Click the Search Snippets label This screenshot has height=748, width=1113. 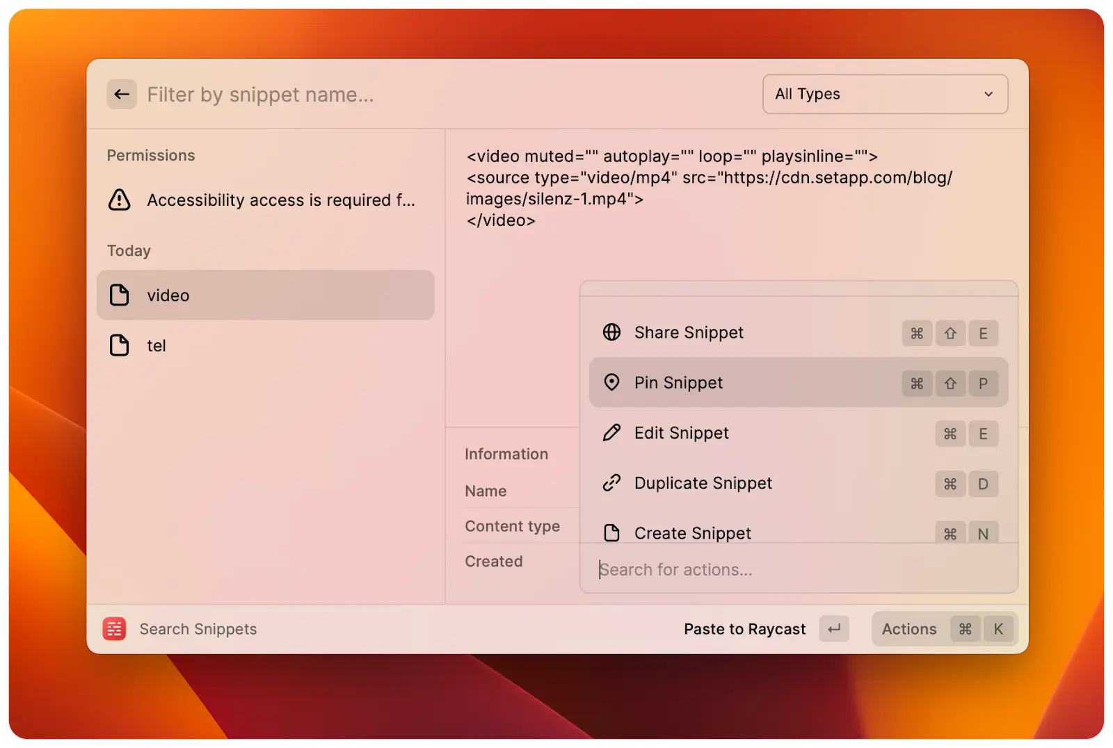click(x=198, y=629)
